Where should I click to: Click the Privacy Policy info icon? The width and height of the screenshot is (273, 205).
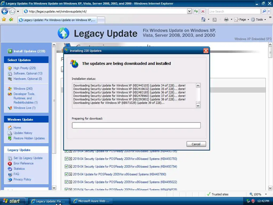point(10,179)
